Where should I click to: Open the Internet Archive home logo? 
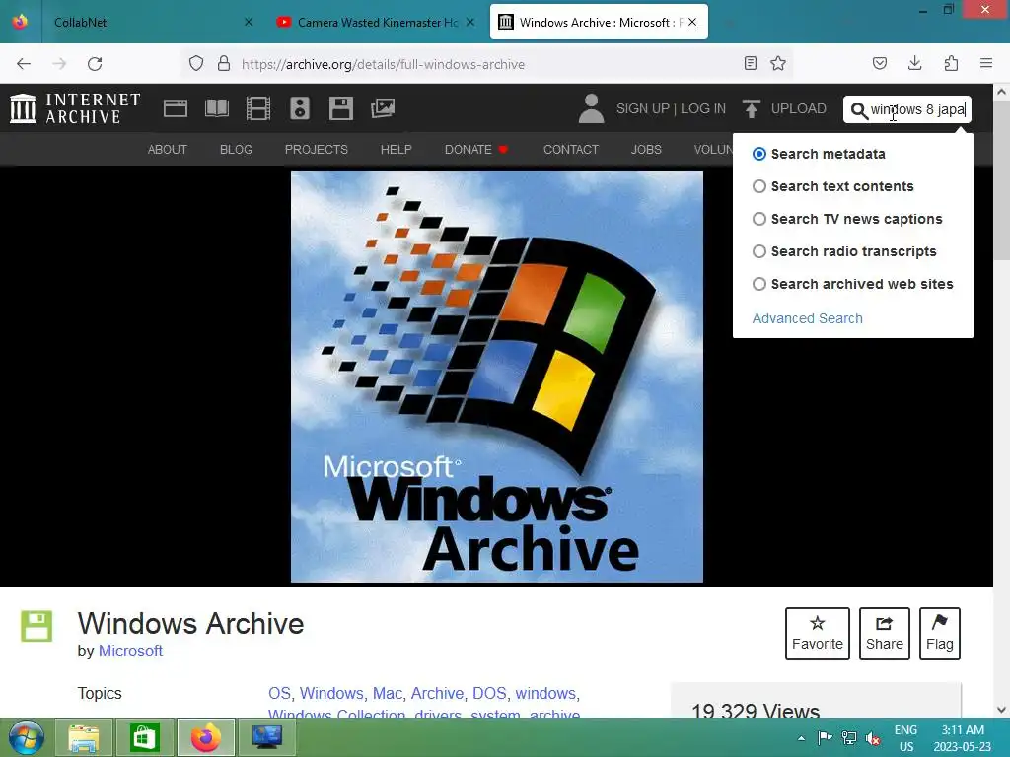click(75, 108)
